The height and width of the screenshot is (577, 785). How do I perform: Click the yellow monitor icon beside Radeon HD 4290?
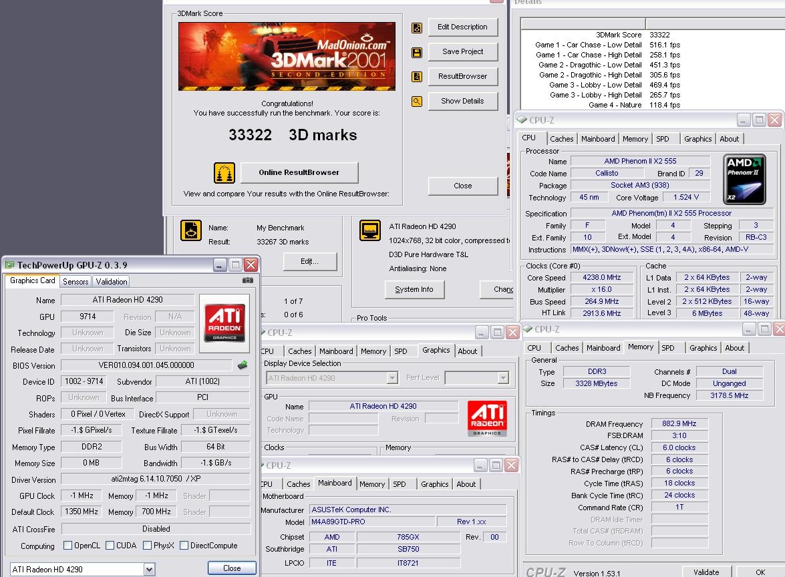(370, 230)
